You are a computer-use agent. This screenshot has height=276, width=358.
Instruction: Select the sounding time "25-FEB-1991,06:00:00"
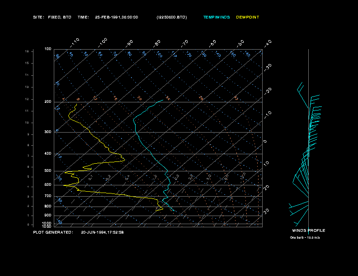coord(117,17)
